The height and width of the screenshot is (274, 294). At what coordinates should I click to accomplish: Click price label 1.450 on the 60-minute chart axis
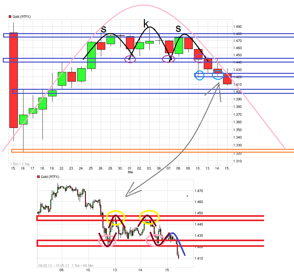pos(199,213)
